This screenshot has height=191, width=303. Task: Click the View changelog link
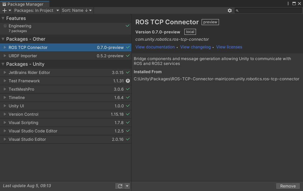(x=195, y=47)
